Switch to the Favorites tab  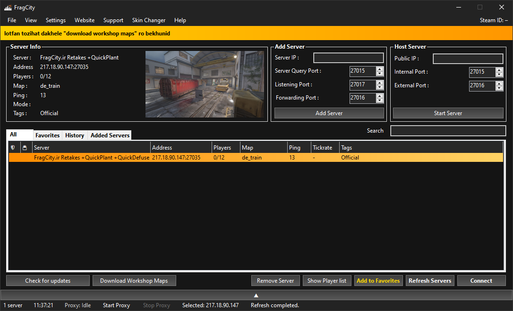click(x=47, y=135)
